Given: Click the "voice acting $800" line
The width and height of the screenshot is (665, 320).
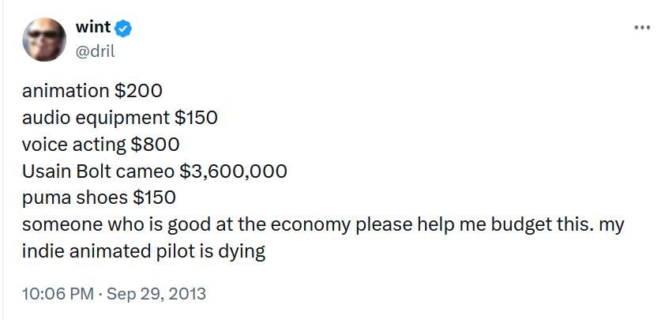Looking at the screenshot, I should (x=101, y=145).
